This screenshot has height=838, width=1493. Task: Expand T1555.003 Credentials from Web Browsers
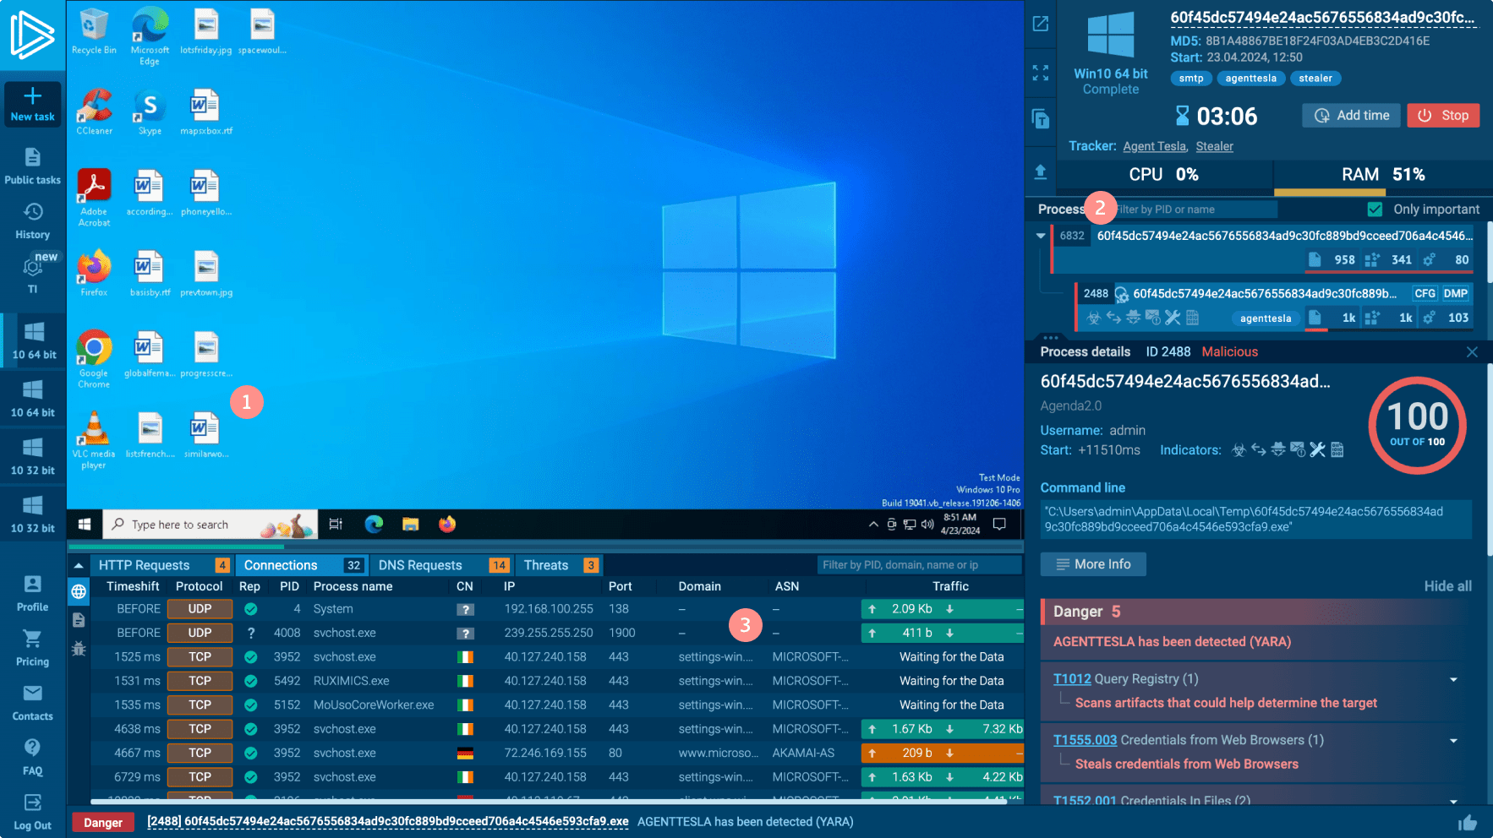1453,741
